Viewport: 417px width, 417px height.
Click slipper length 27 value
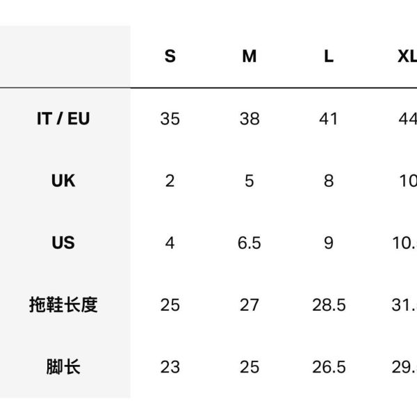[x=250, y=305]
